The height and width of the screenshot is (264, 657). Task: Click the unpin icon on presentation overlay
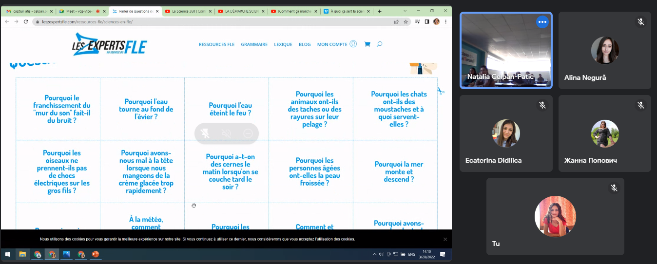(206, 133)
